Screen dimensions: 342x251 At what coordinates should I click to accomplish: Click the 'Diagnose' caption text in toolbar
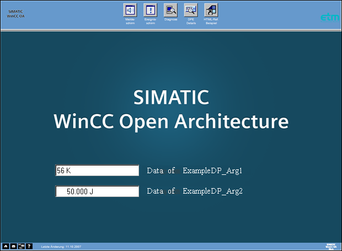(x=170, y=20)
